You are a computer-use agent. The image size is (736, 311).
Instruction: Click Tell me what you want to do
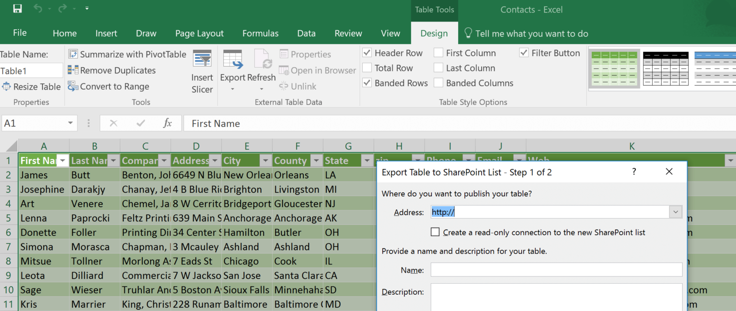click(532, 34)
